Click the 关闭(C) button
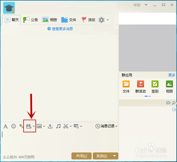177x162 pixels. coord(81,156)
